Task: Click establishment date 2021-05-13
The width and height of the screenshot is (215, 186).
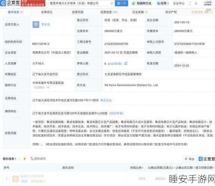Action: click(182, 22)
